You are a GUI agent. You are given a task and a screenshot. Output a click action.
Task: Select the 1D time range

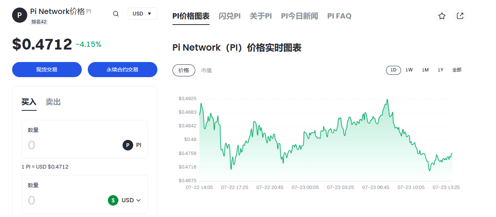point(393,70)
